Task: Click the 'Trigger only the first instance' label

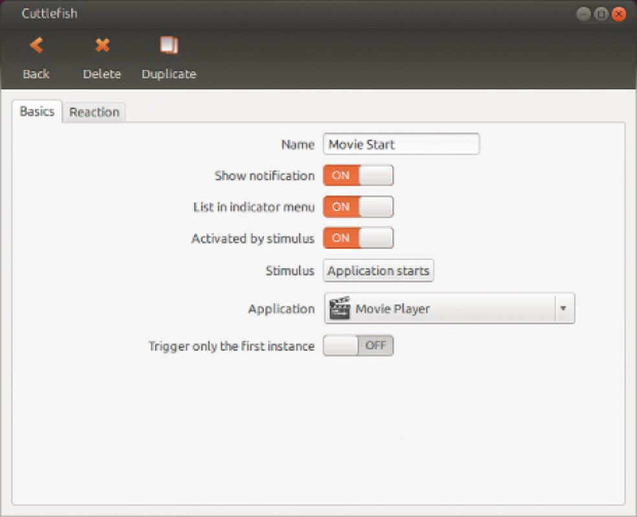Action: [x=232, y=346]
